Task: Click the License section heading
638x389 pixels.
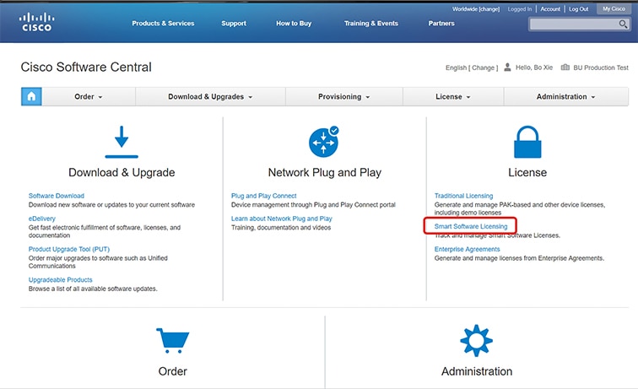Action: 527,172
